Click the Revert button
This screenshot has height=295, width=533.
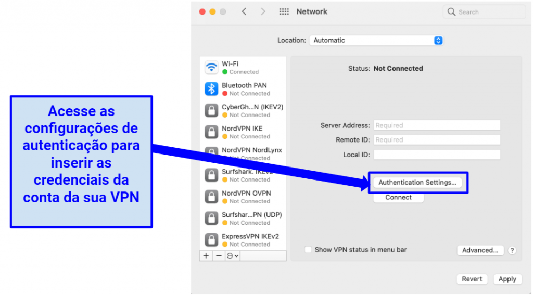(x=472, y=279)
